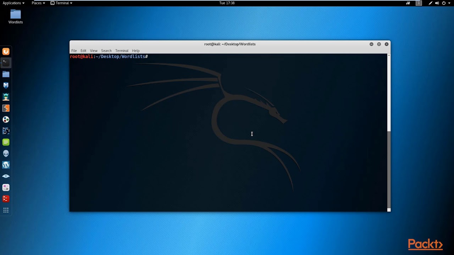Click the red terminal-style dock icon
Image resolution: width=454 pixels, height=255 pixels.
pyautogui.click(x=6, y=199)
